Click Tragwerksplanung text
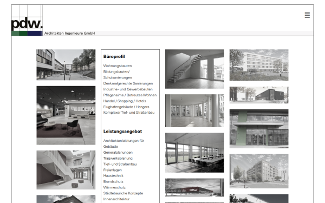 (118, 158)
